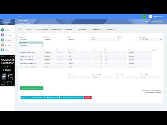
Task: Click the Номер input field
Action: (103, 40)
